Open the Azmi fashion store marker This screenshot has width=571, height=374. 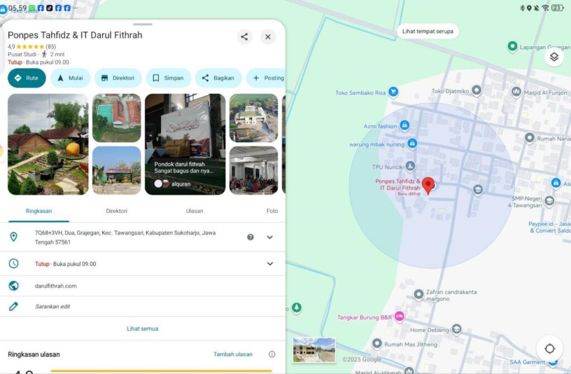click(x=404, y=125)
